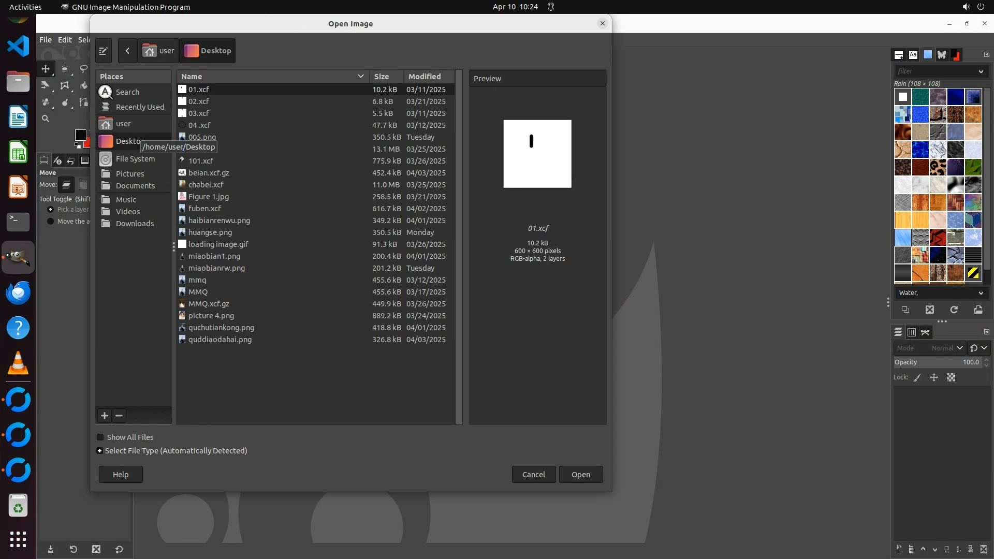The height and width of the screenshot is (559, 994).
Task: Click the black foreground color swatch
Action: coord(80,135)
